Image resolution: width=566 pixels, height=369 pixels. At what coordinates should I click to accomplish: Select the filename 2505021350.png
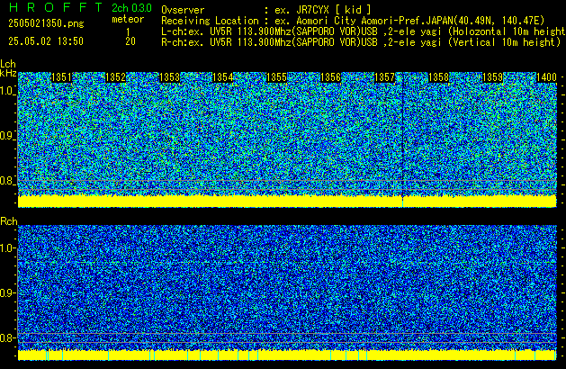[46, 23]
